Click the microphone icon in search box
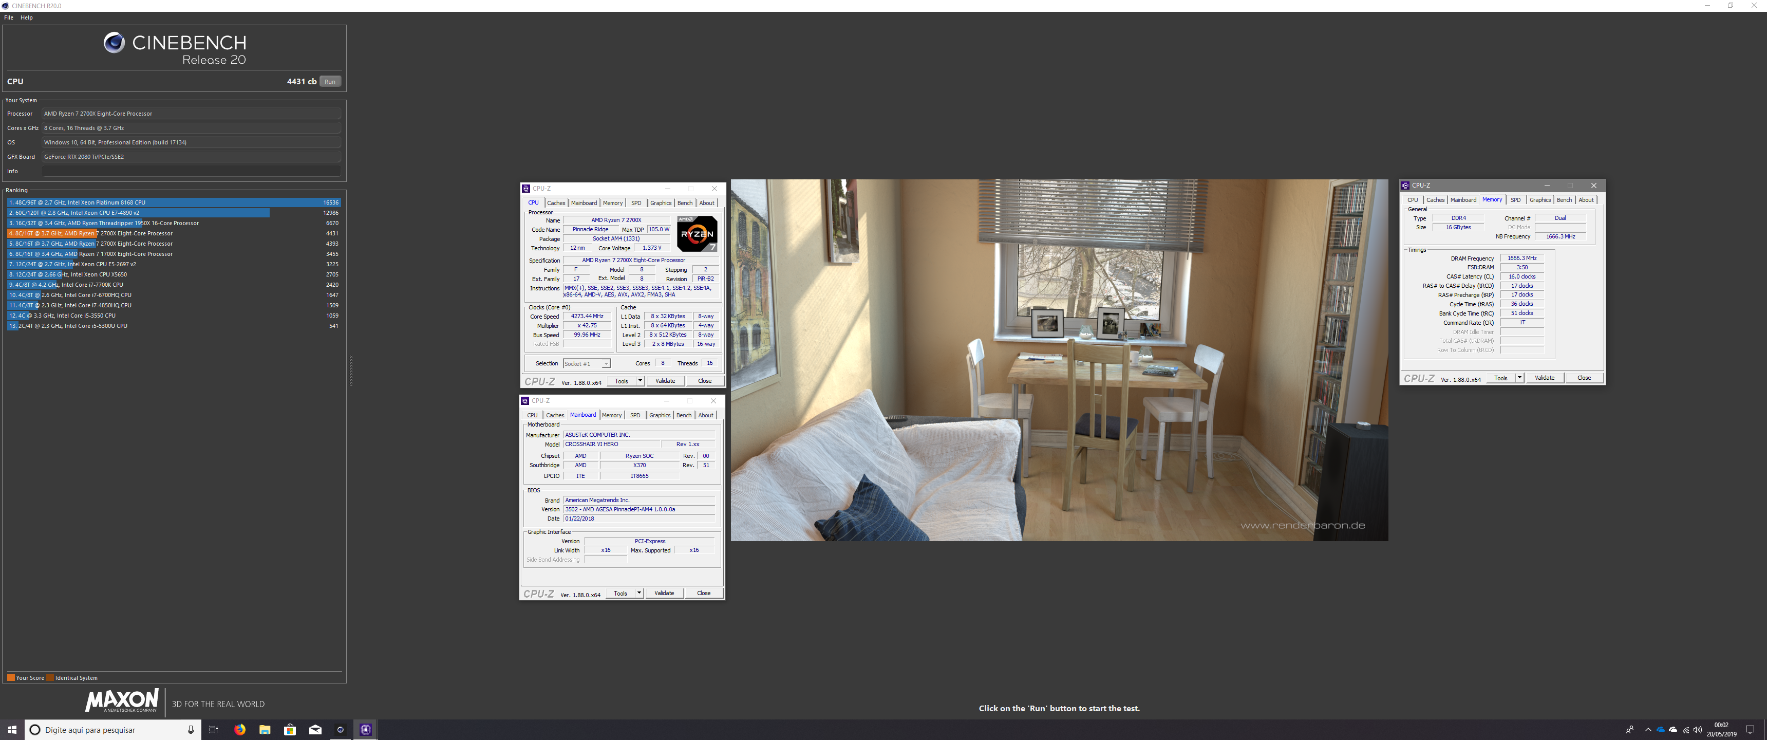Image resolution: width=1767 pixels, height=740 pixels. pyautogui.click(x=191, y=730)
